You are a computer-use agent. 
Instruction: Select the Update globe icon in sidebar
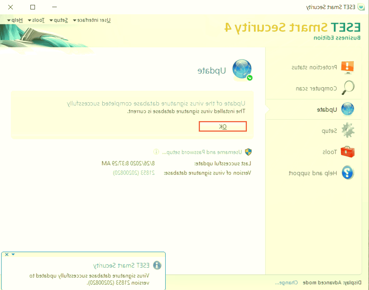point(347,109)
